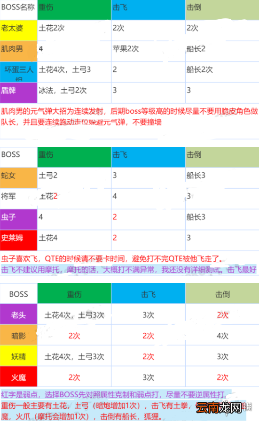Select 船长3 in the 虫子 row
Viewport: 259px width, 421px height.
coord(196,217)
